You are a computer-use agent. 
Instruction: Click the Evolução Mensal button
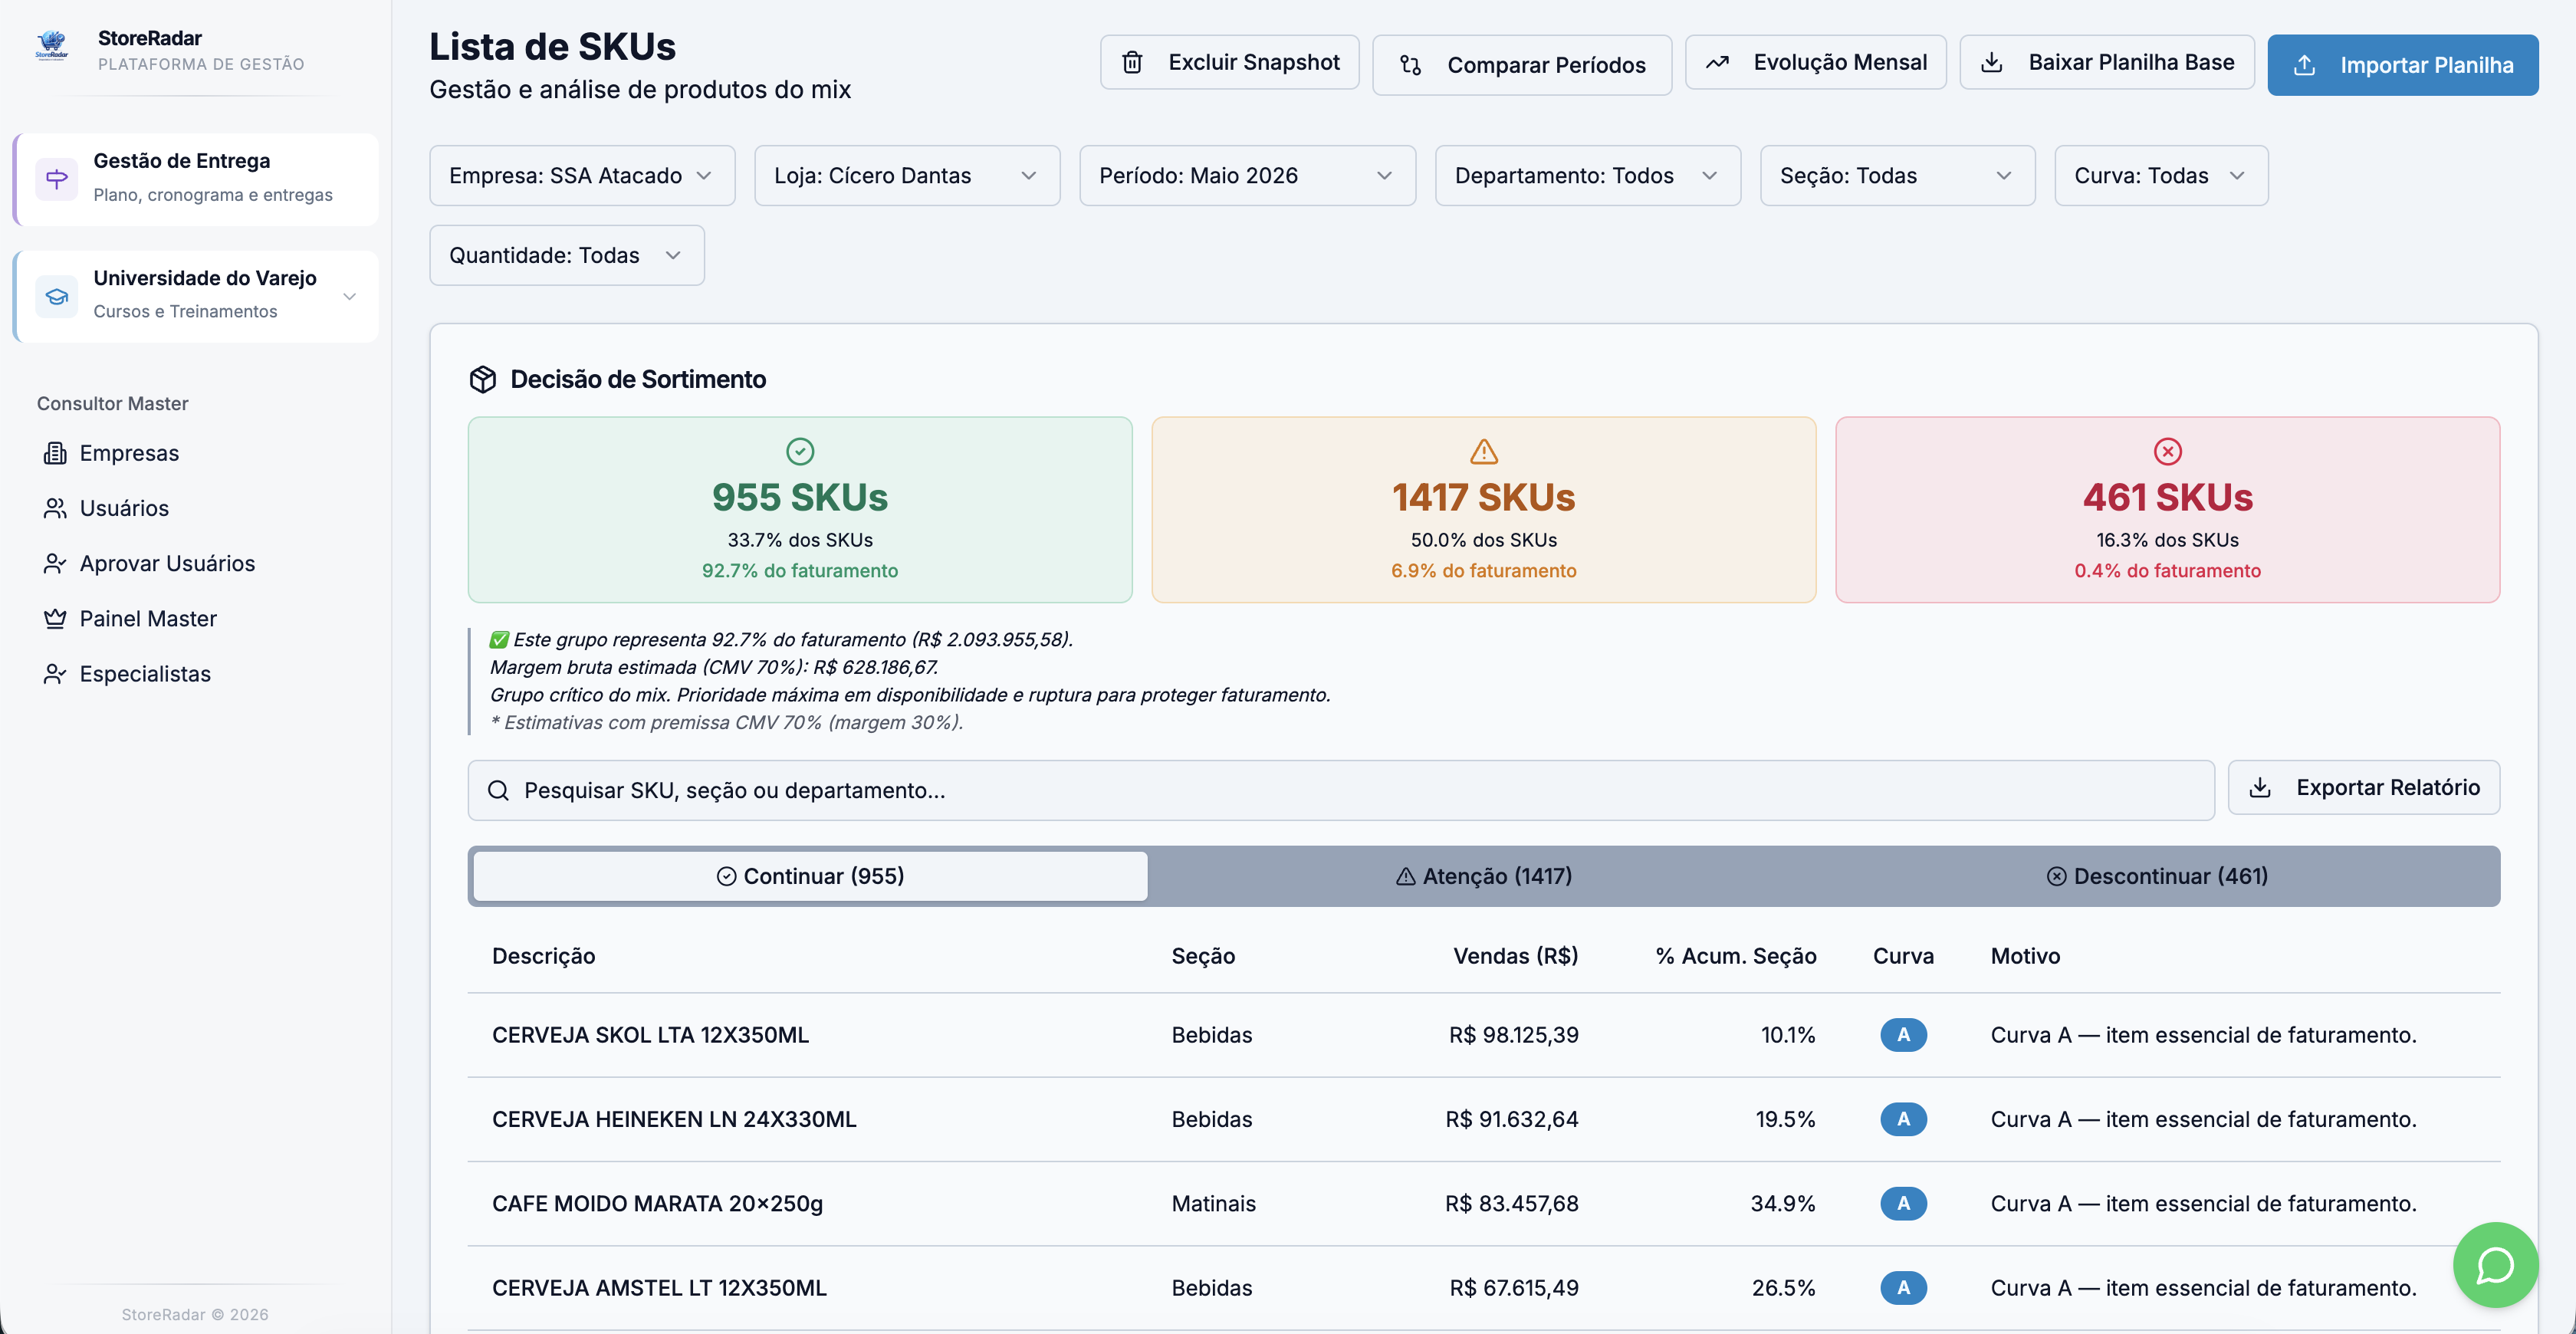pos(1815,62)
